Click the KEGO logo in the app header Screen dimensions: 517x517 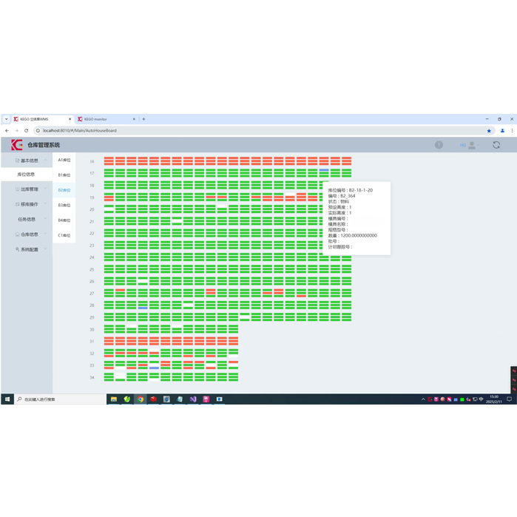pyautogui.click(x=17, y=145)
